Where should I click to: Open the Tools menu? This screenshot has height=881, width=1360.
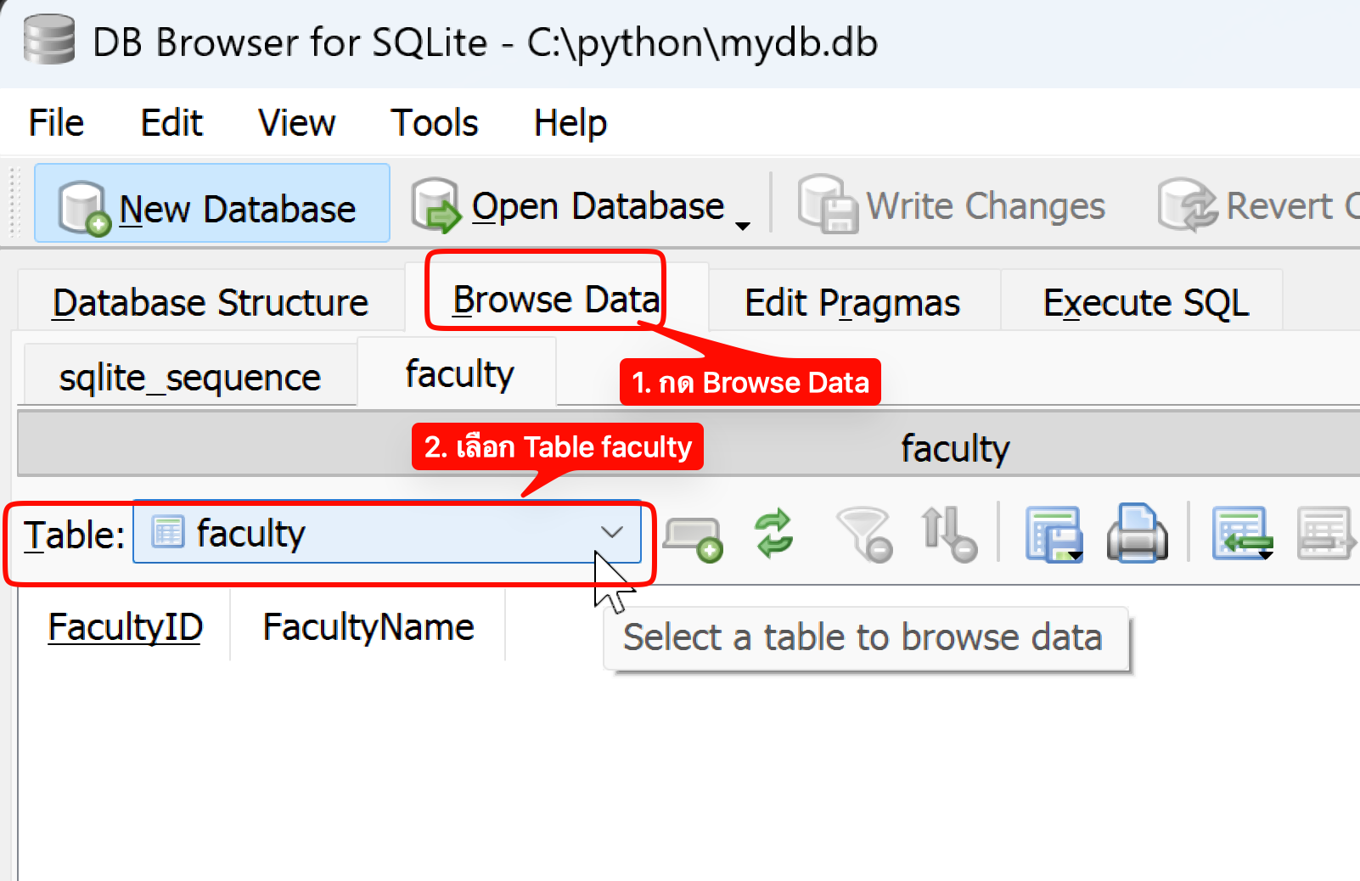tap(434, 123)
